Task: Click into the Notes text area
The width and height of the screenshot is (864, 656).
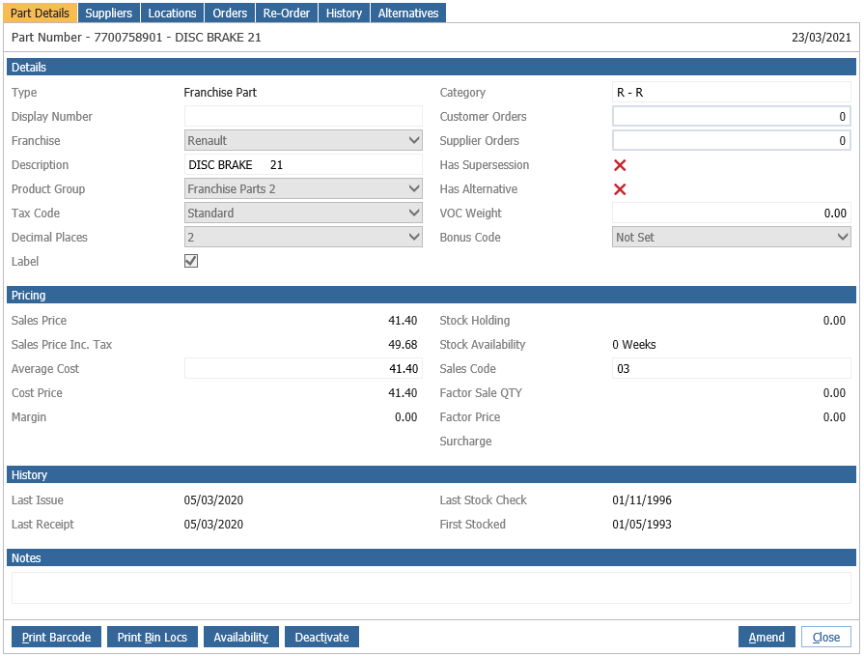Action: (431, 587)
